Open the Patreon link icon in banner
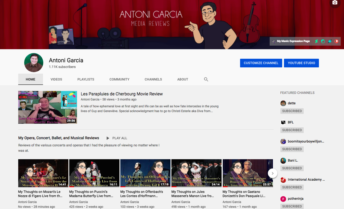Viewport: 344px width, 209px height. point(337,41)
